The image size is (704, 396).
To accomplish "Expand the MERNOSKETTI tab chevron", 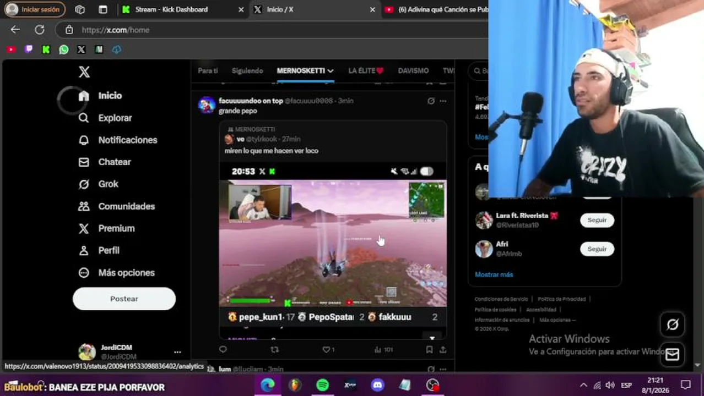I will click(331, 71).
